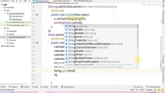Open the Build tool window
The height and width of the screenshot is (93, 165).
pyautogui.click(x=35, y=87)
